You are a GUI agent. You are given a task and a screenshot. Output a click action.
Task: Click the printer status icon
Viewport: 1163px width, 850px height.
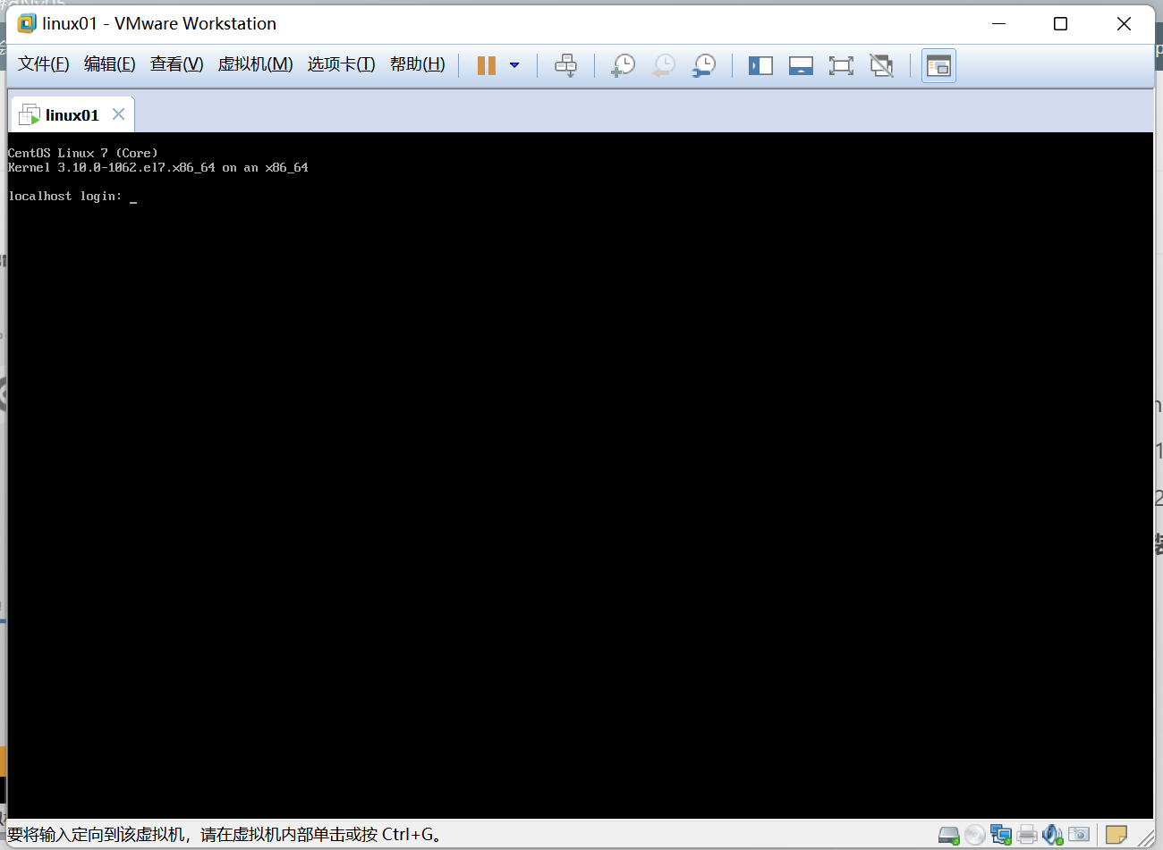click(x=1027, y=835)
